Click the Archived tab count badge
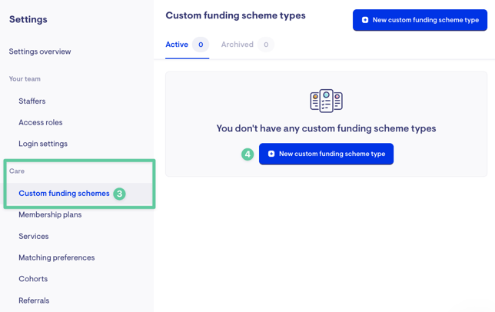Screen dimensions: 495x312 click(266, 45)
